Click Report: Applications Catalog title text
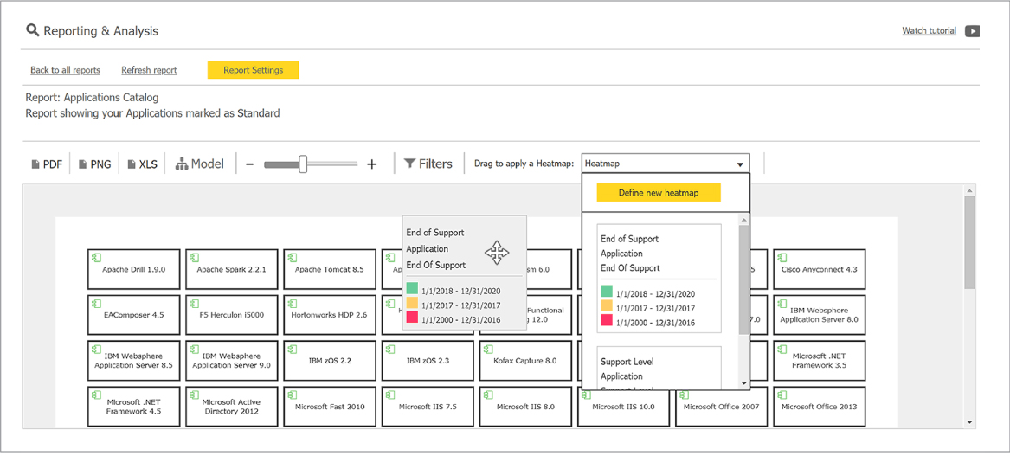Screen dimensions: 1010x456 coord(92,98)
